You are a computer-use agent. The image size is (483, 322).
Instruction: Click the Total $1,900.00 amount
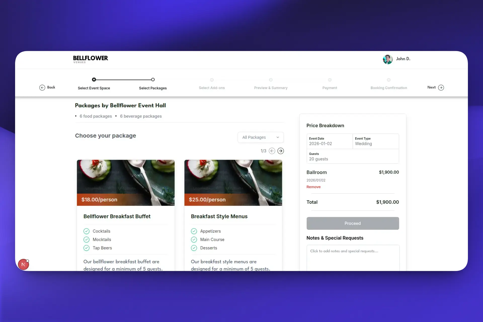[x=387, y=202]
